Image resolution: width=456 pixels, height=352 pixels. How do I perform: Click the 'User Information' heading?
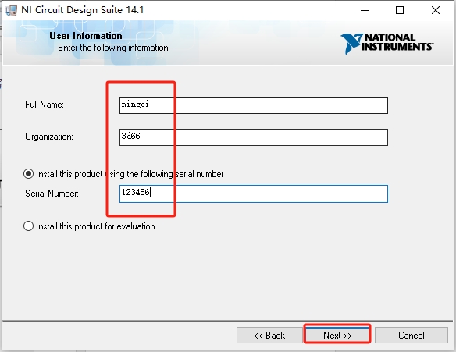click(x=86, y=36)
